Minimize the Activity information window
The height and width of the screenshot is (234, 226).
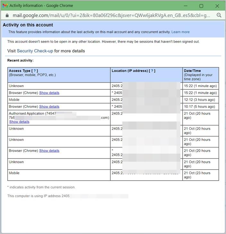186,6
